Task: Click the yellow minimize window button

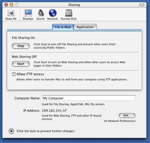Action: click(x=11, y=5)
